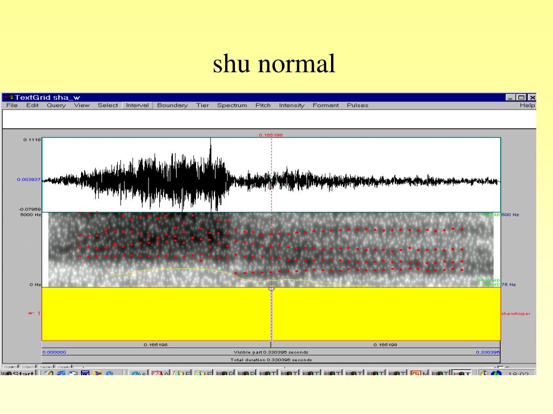Minimize the TextGrid window
This screenshot has width=553, height=414.
[511, 98]
